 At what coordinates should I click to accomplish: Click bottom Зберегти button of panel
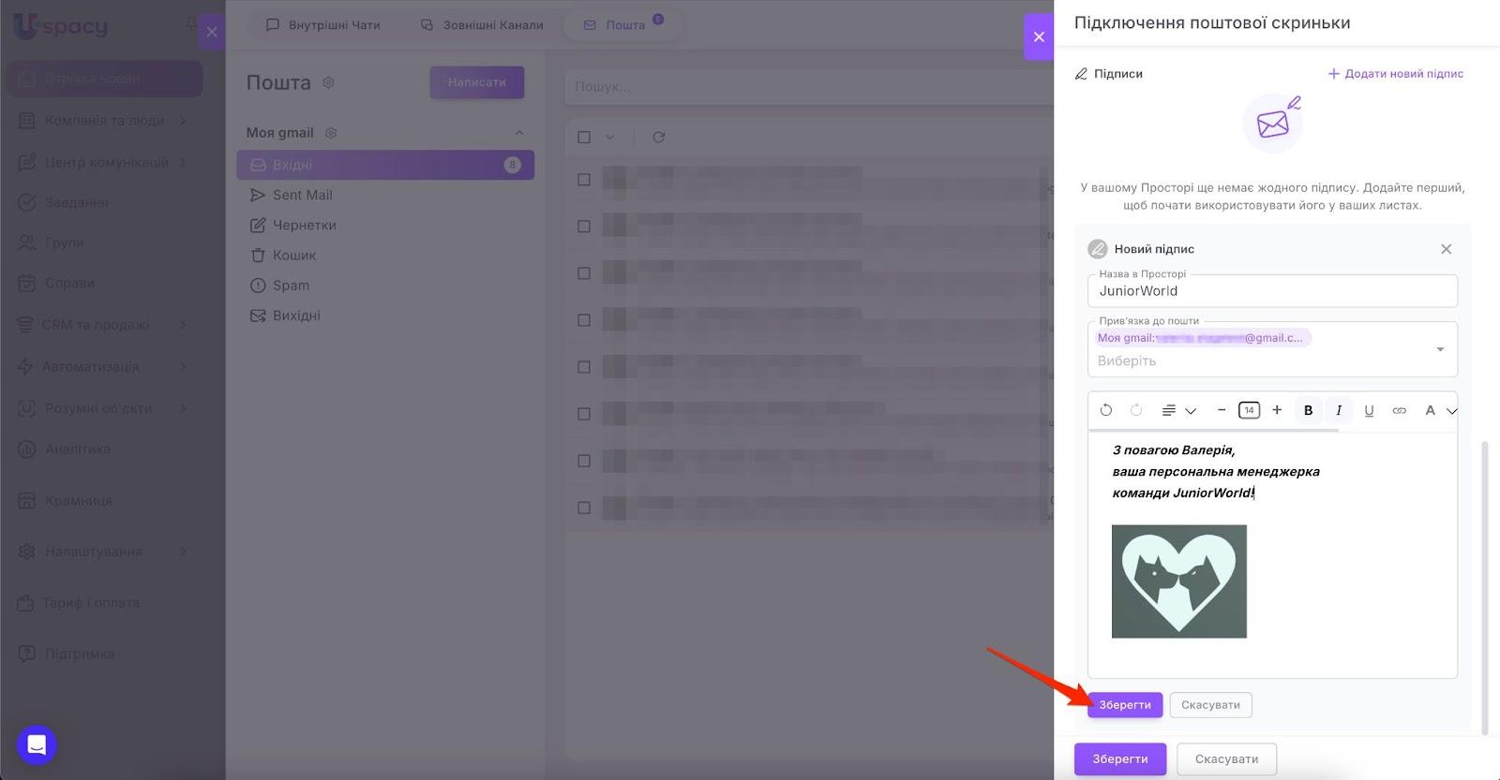(1120, 759)
